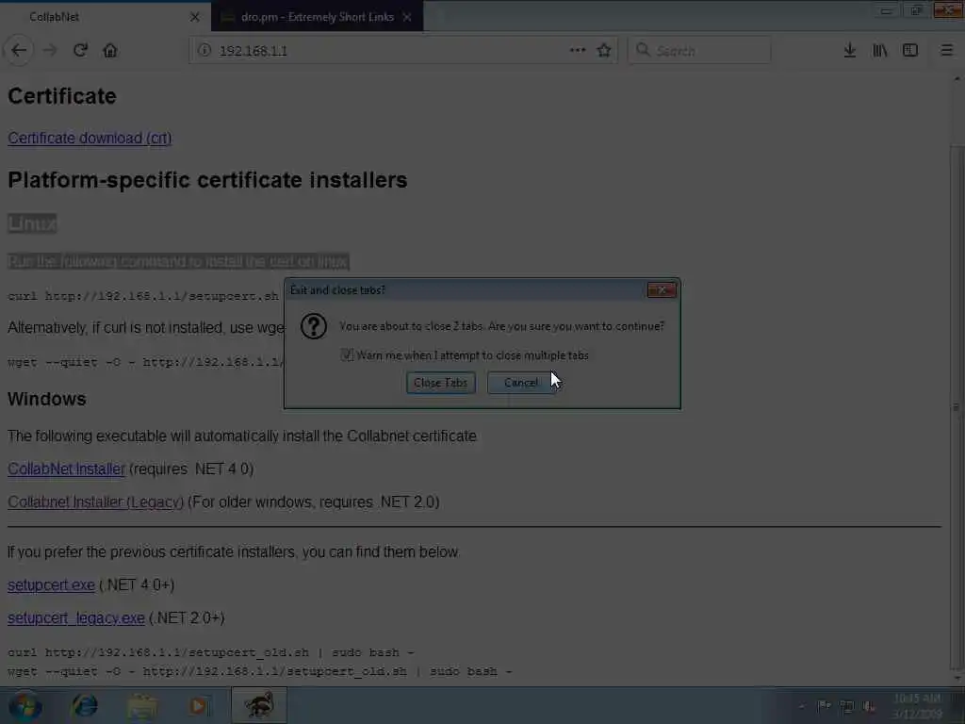This screenshot has width=965, height=724.
Task: Open the Downloads panel arrow
Action: point(849,51)
